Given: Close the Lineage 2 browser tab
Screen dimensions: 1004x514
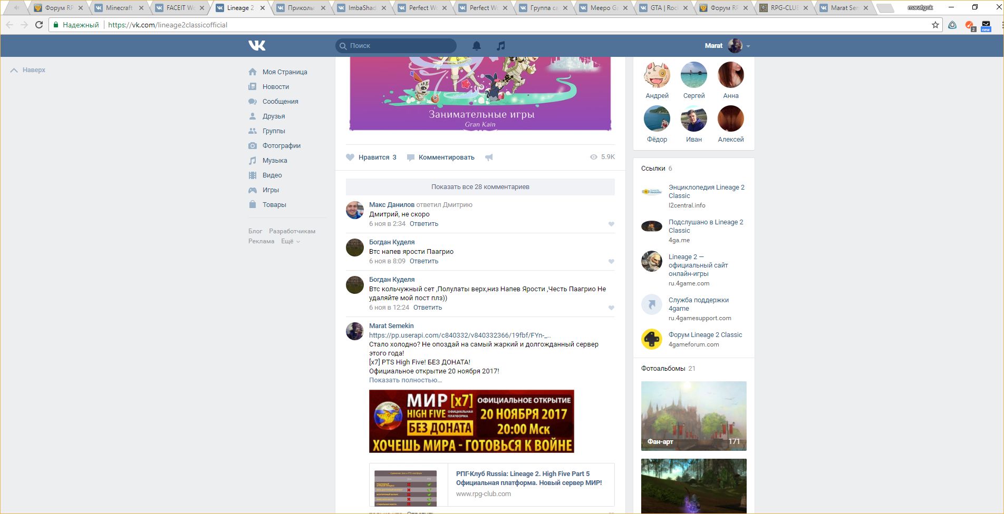Looking at the screenshot, I should pyautogui.click(x=263, y=8).
